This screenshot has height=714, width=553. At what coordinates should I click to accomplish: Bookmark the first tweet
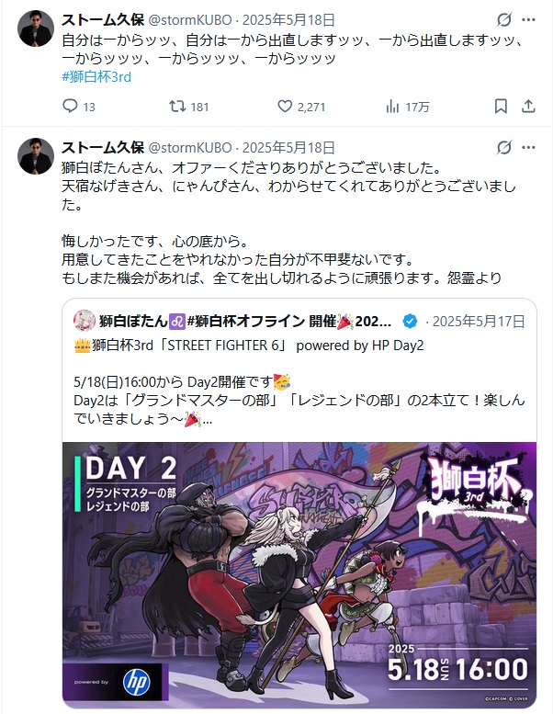(501, 107)
